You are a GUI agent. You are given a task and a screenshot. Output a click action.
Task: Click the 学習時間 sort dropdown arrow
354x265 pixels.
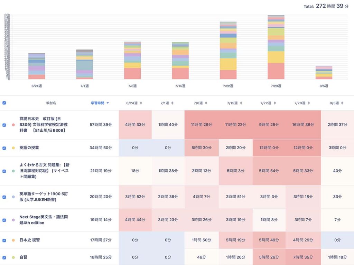coord(108,103)
